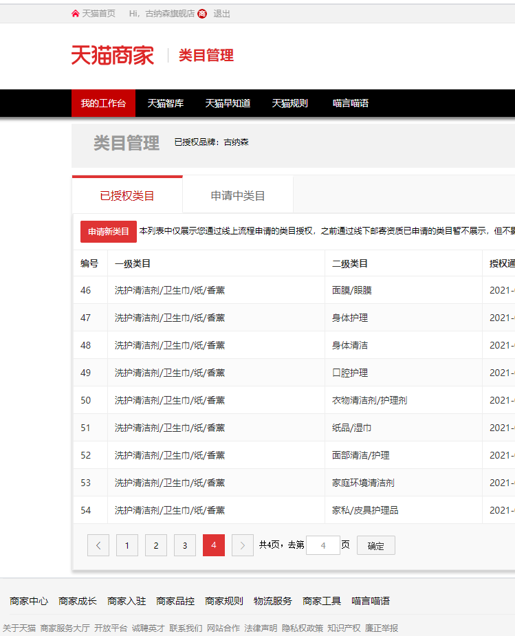Viewport: 515px width, 636px height.
Task: Open 商家工具 footer link
Action: pyautogui.click(x=322, y=601)
